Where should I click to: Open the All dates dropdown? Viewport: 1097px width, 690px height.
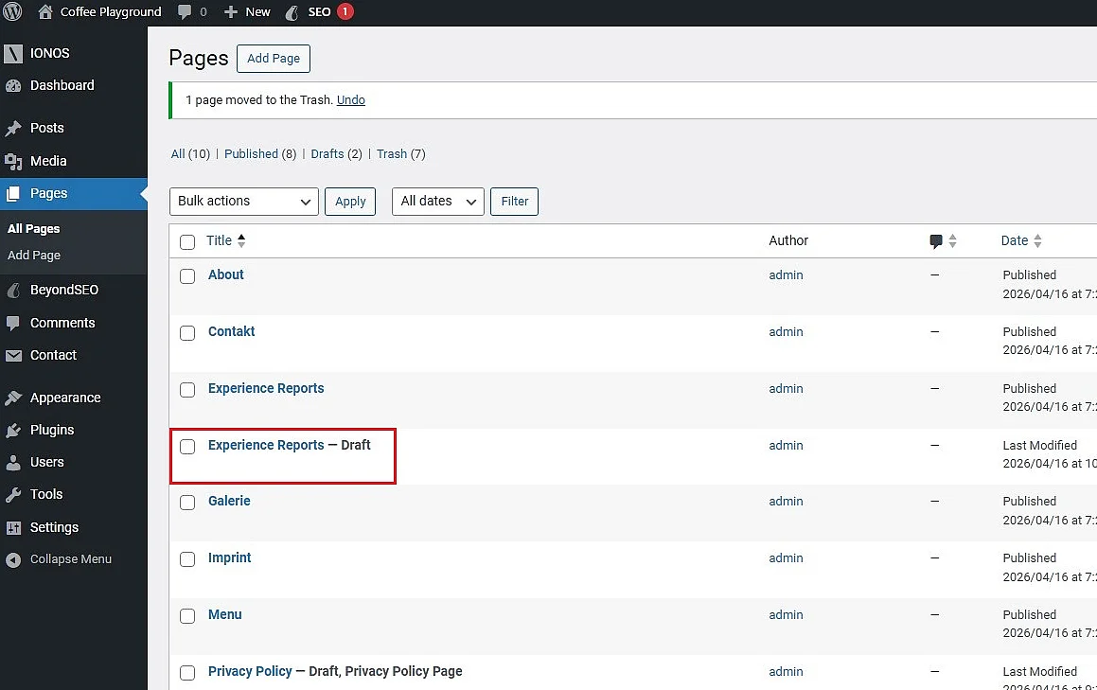tap(438, 202)
